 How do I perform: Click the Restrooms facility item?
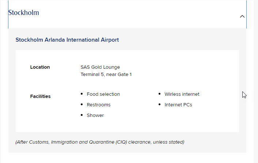(x=98, y=105)
